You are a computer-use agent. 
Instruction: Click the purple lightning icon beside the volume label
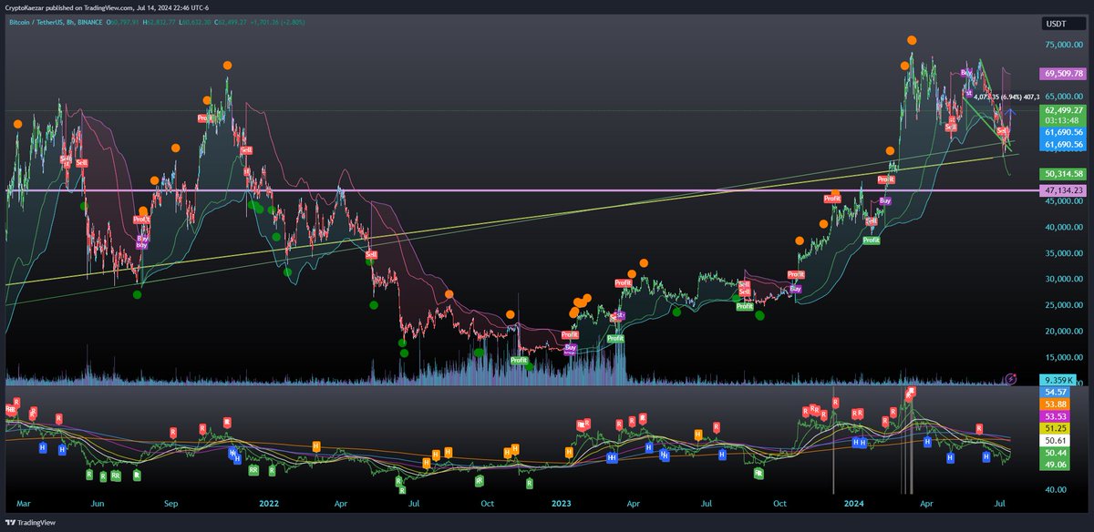(x=1010, y=378)
